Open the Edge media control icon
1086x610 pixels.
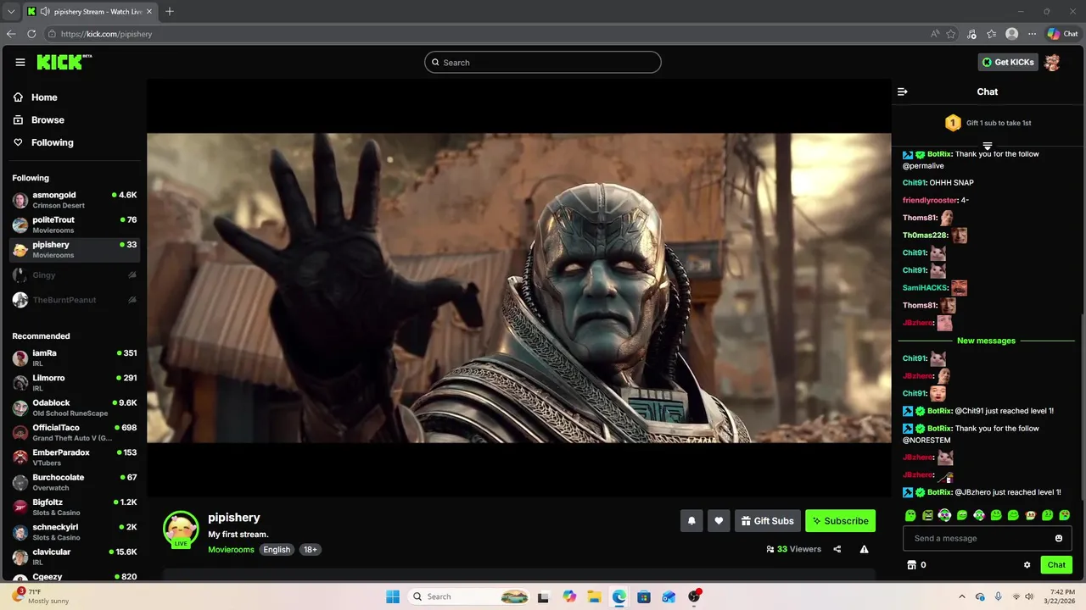971,34
